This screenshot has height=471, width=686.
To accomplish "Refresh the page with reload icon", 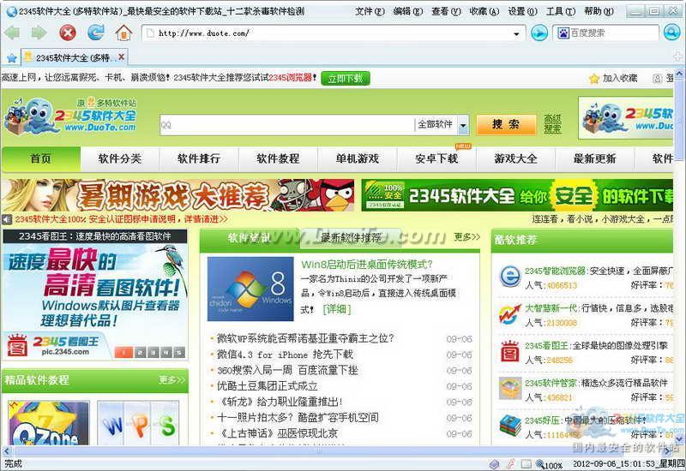I will click(x=96, y=32).
